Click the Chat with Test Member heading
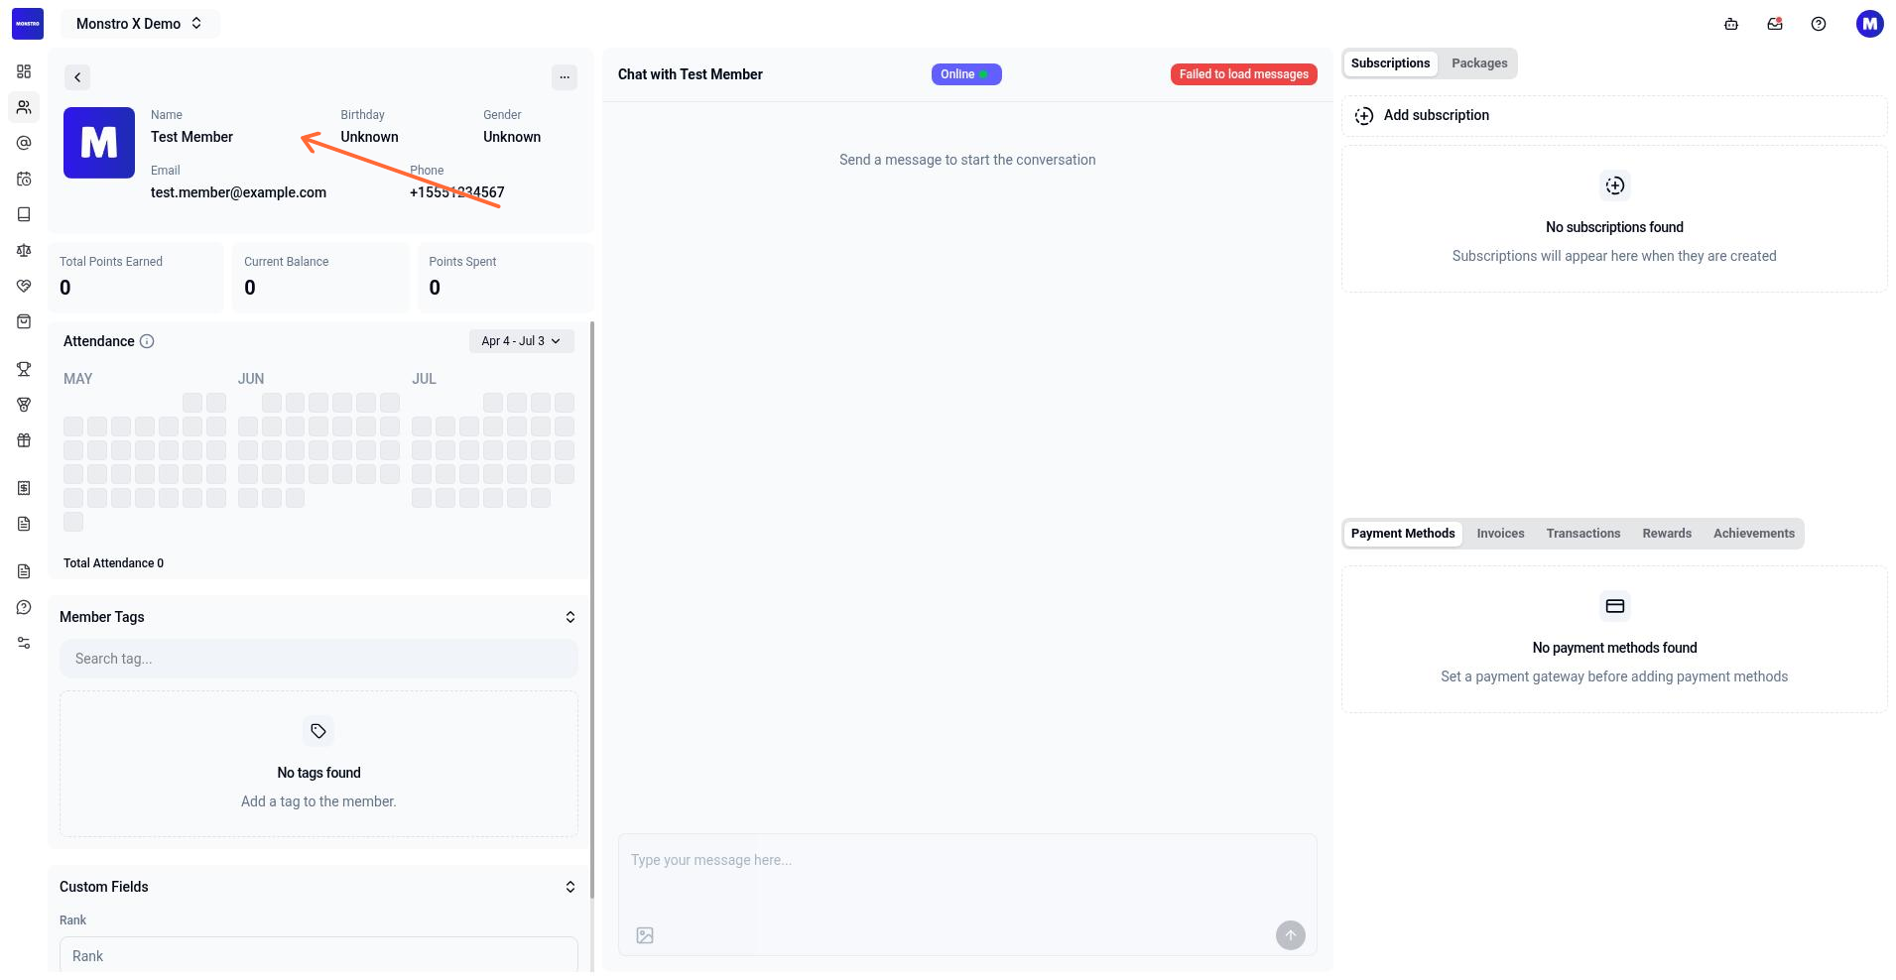Image resolution: width=1896 pixels, height=980 pixels. click(x=691, y=74)
